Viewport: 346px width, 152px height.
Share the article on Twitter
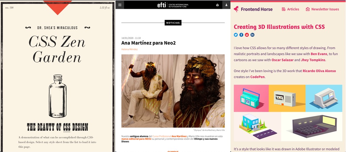[x=236, y=35]
